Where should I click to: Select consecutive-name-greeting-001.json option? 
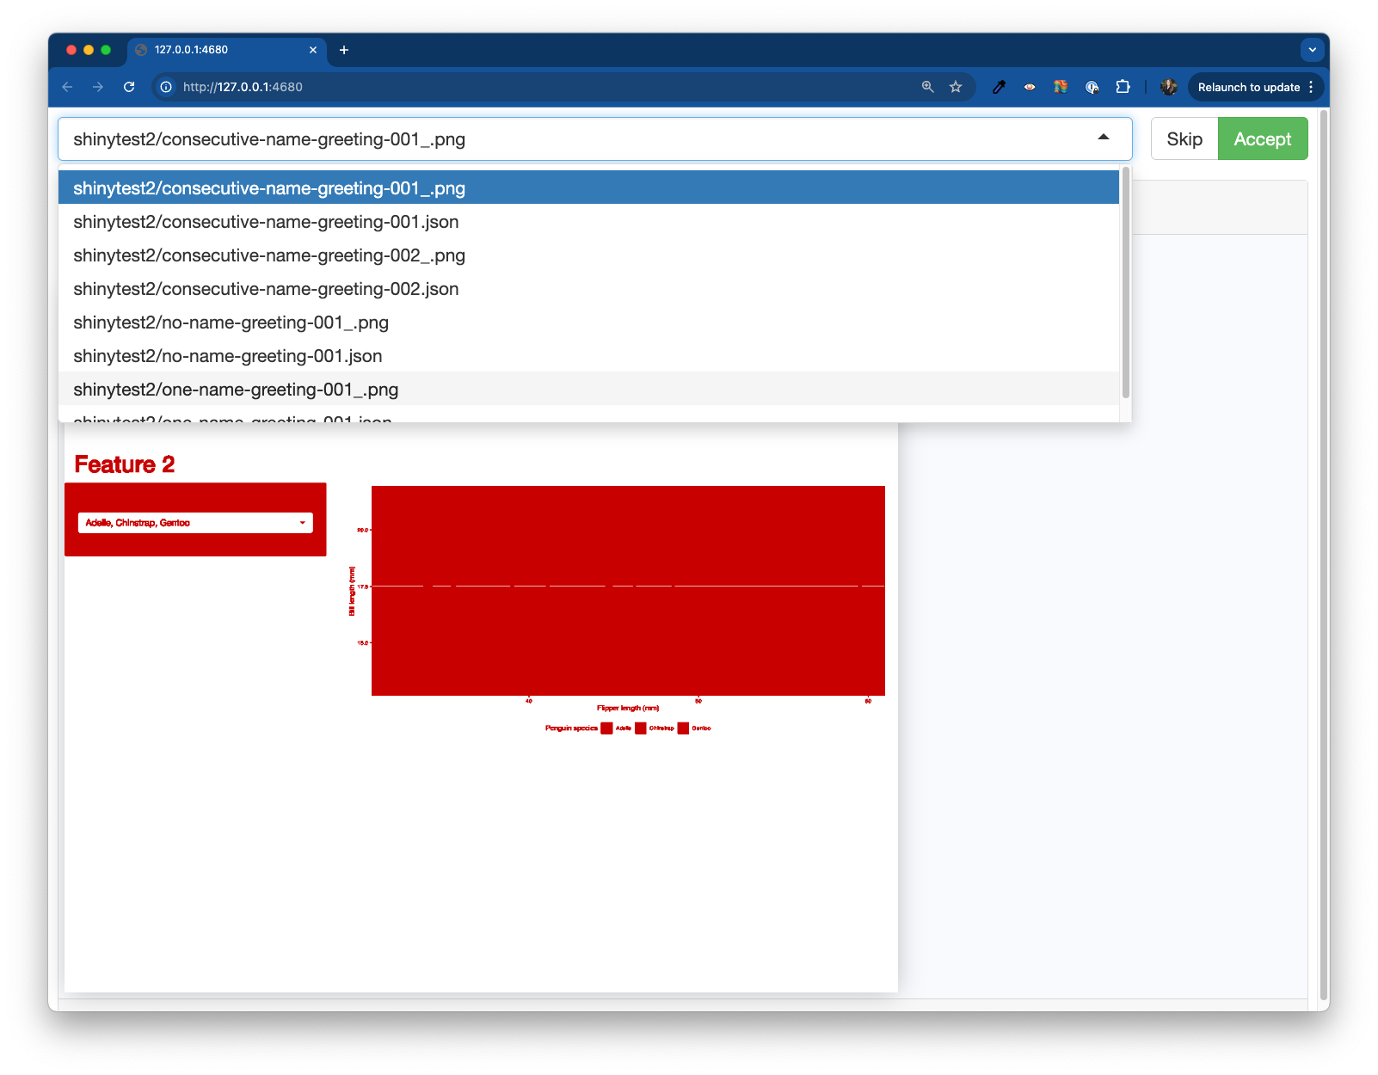(266, 222)
